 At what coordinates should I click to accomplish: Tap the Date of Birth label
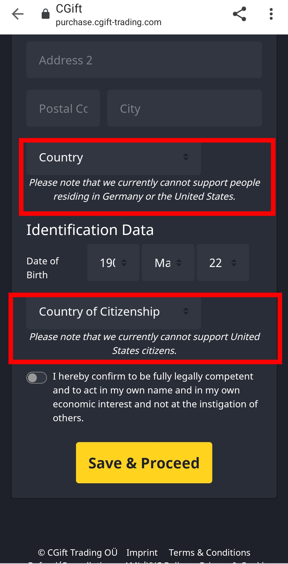click(43, 268)
